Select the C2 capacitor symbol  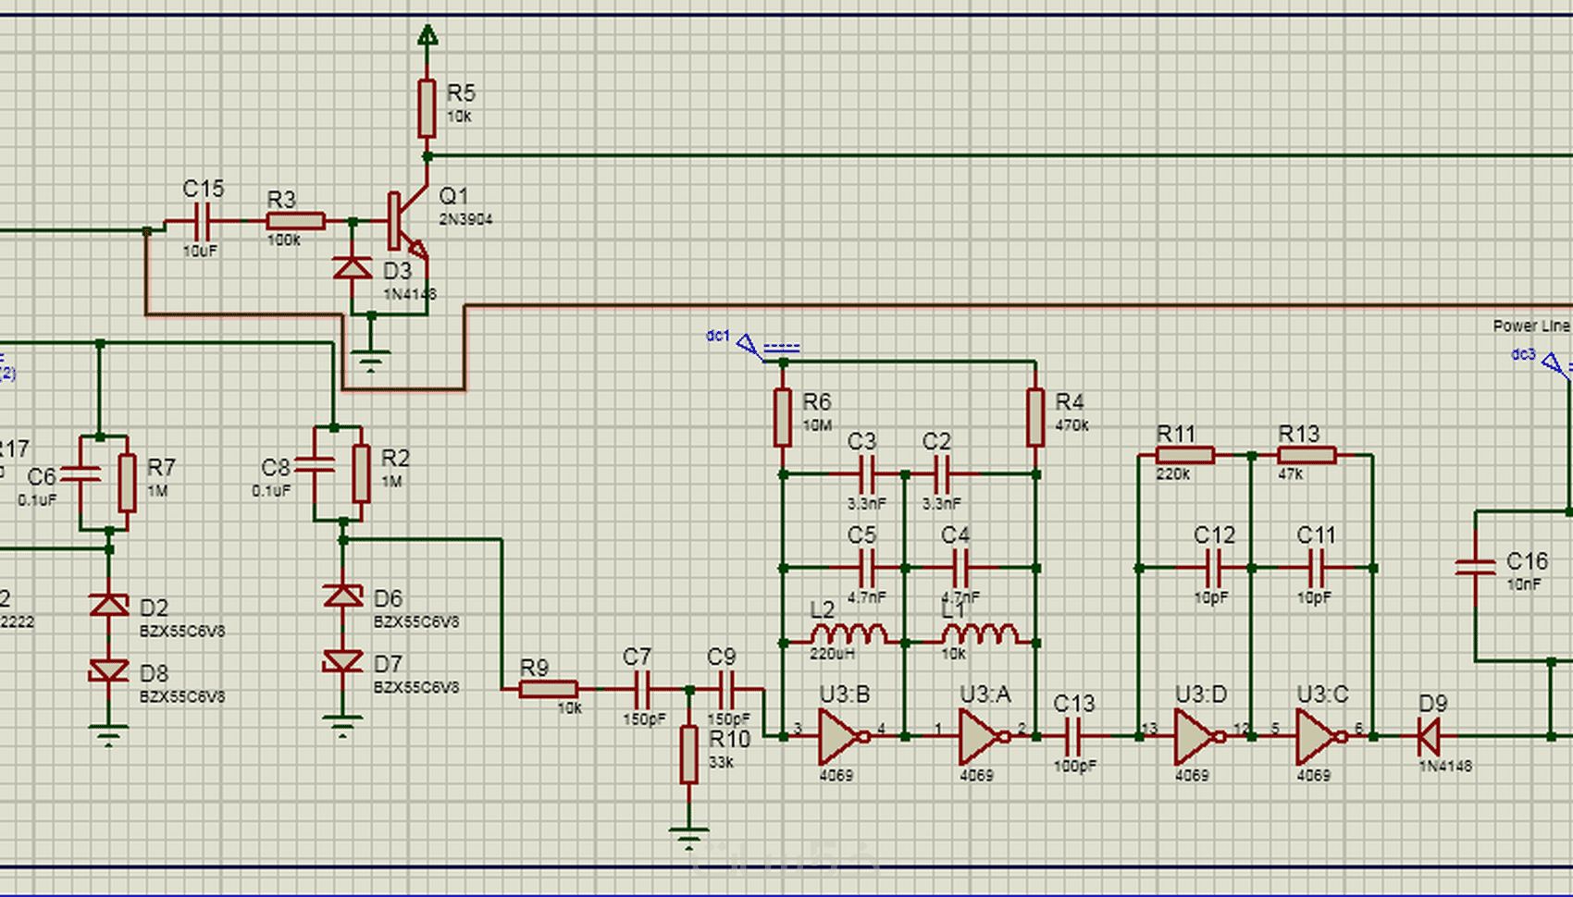(x=942, y=474)
